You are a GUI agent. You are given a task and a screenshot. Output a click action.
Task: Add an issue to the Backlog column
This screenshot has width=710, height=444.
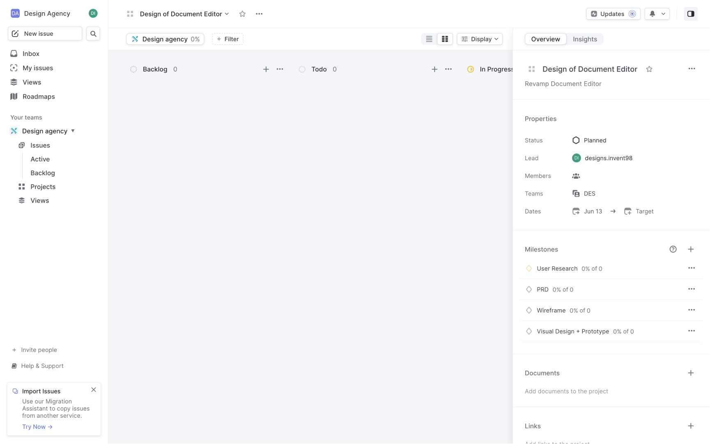tap(266, 69)
